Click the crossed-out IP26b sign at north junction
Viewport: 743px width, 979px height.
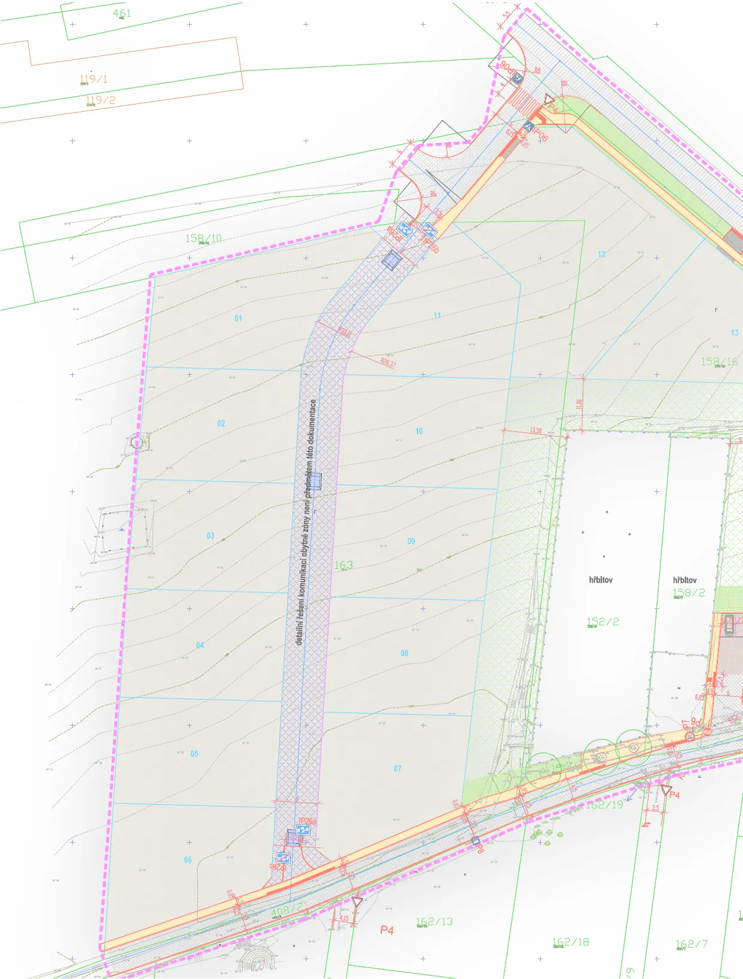(429, 229)
